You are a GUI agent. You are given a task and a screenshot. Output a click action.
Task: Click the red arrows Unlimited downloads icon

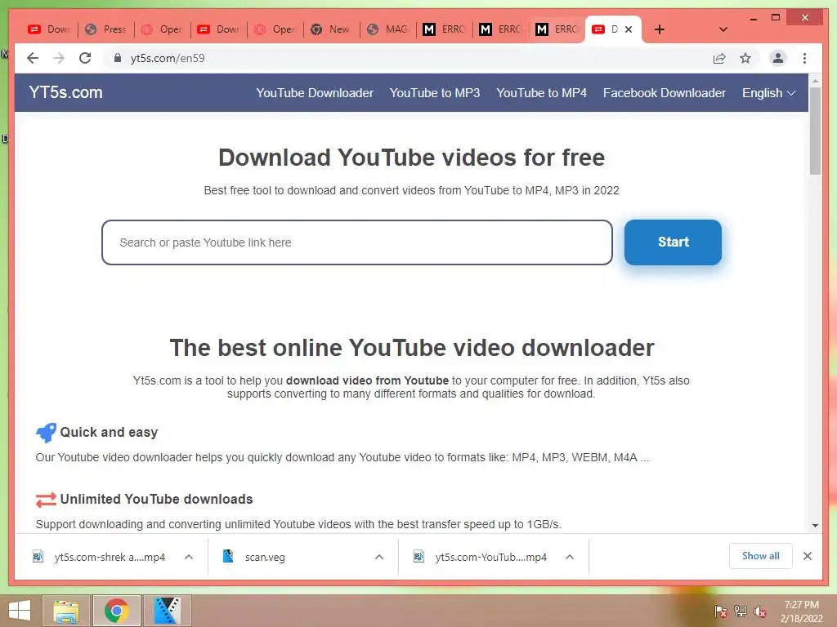click(x=46, y=500)
